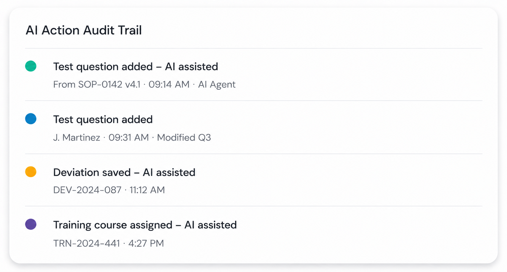Open the Deviation saved – AI assisted record
Image resolution: width=507 pixels, height=272 pixels.
[124, 172]
